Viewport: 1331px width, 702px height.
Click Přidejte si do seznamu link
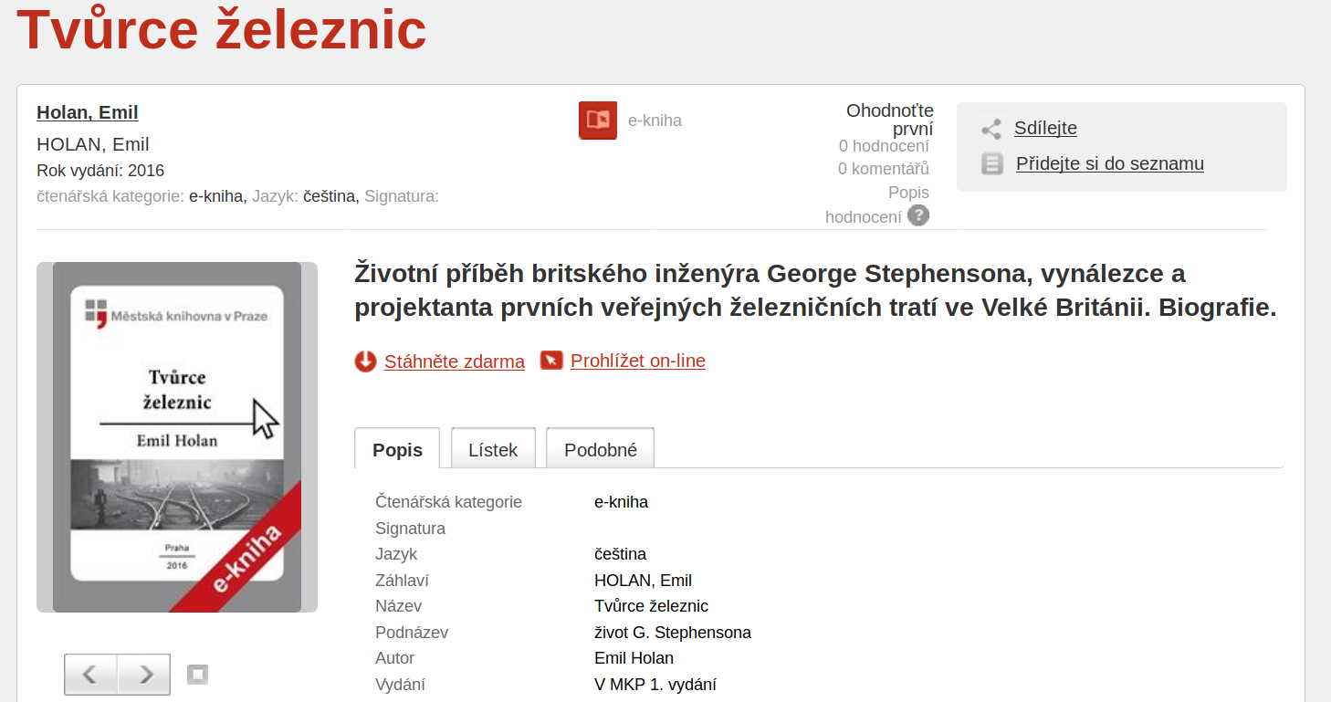[1110, 163]
